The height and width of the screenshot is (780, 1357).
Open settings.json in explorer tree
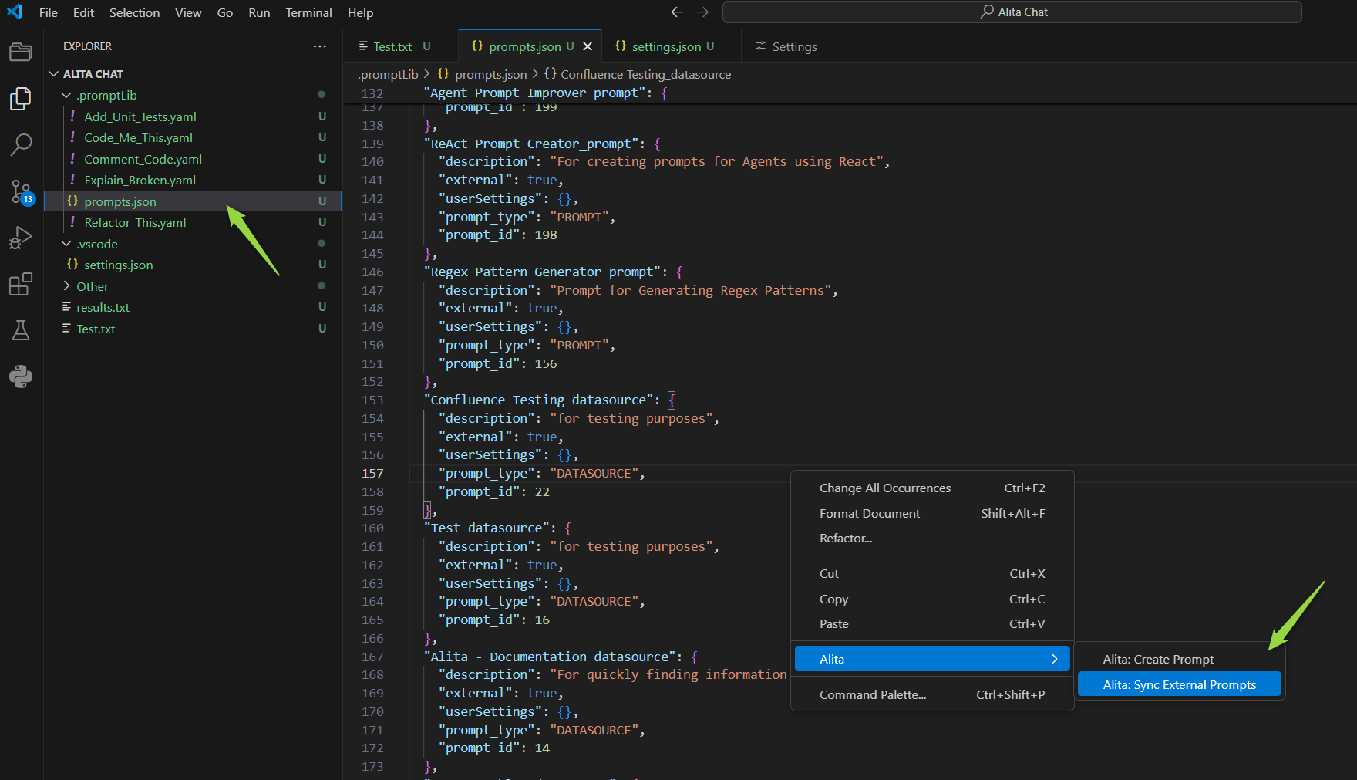pyautogui.click(x=193, y=265)
